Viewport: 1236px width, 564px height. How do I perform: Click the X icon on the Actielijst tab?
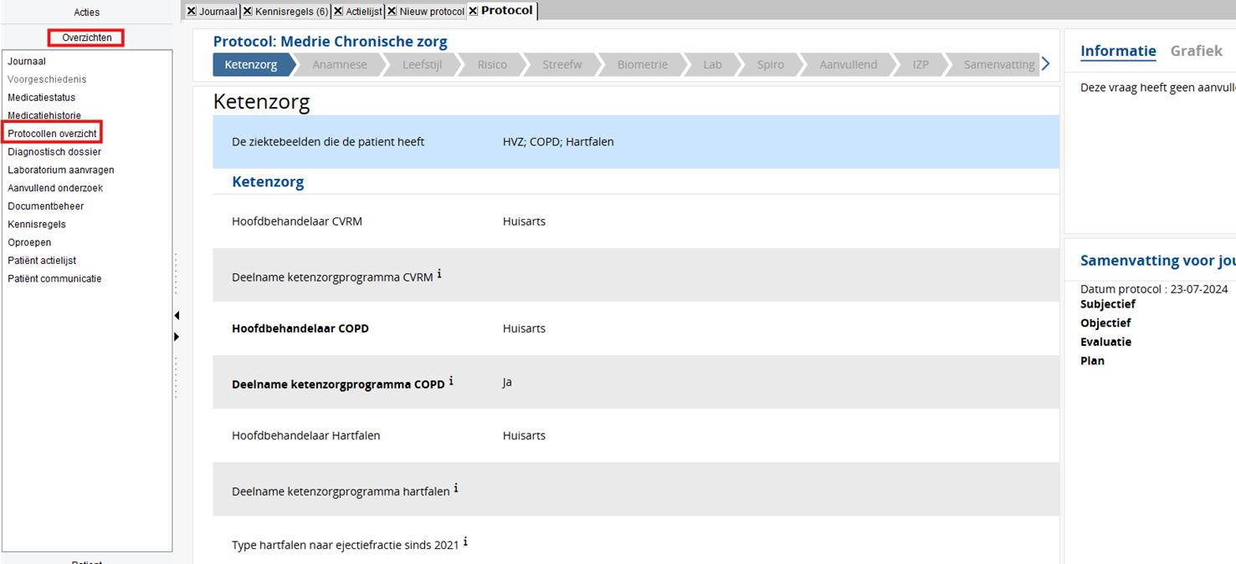click(x=338, y=12)
